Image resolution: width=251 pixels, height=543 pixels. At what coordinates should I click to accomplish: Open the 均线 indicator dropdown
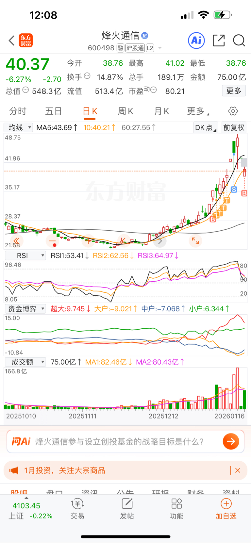(18, 127)
